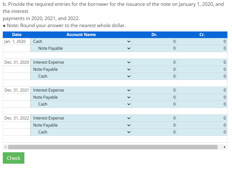Click the horizontal scrollbar's left arrow
232x169 pixels.
coord(6,147)
